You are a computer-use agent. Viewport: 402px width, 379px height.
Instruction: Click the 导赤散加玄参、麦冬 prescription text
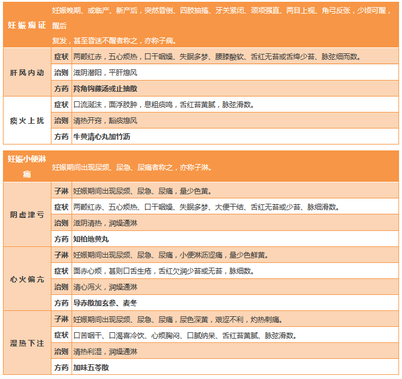click(x=105, y=303)
